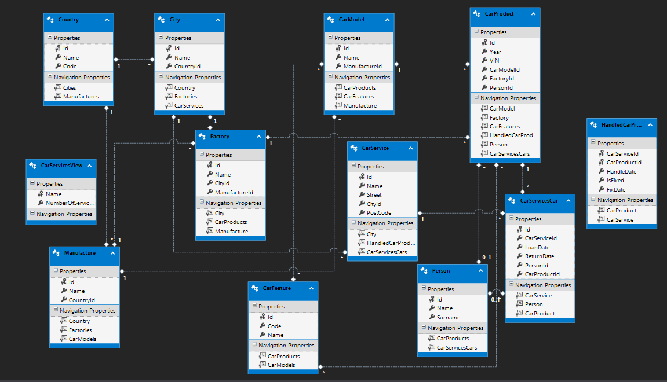The image size is (667, 382).
Task: Select the key icon beside Id in City
Action: click(168, 49)
